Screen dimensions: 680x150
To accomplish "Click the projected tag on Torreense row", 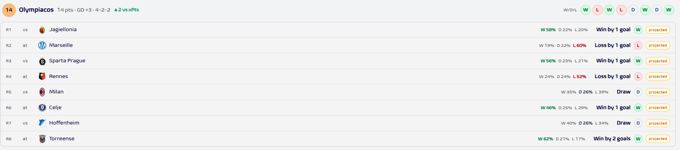I will [x=658, y=139].
